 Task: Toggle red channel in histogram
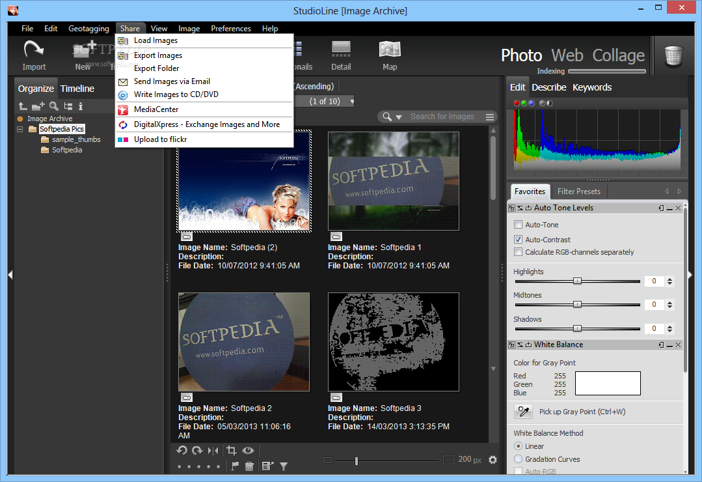[516, 103]
